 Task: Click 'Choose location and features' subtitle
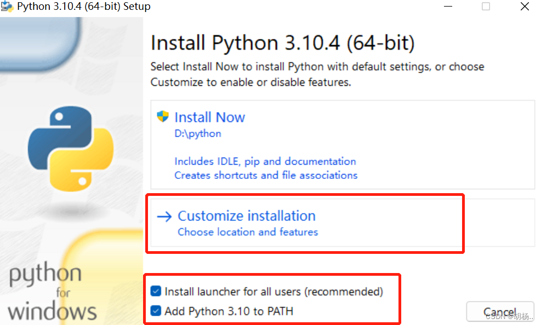pyautogui.click(x=248, y=232)
